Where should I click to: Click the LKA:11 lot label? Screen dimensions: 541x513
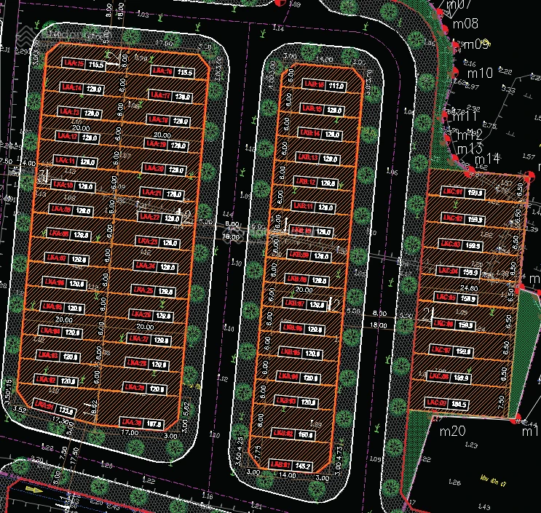65,160
